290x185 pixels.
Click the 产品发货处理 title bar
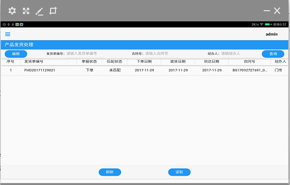(145, 45)
